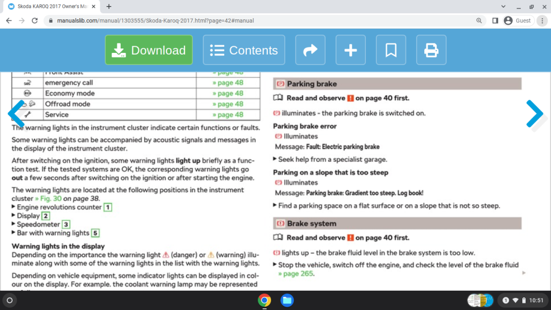Screen dimensions: 551x310
Task: Click the browser forward arrow
Action: (x=22, y=21)
